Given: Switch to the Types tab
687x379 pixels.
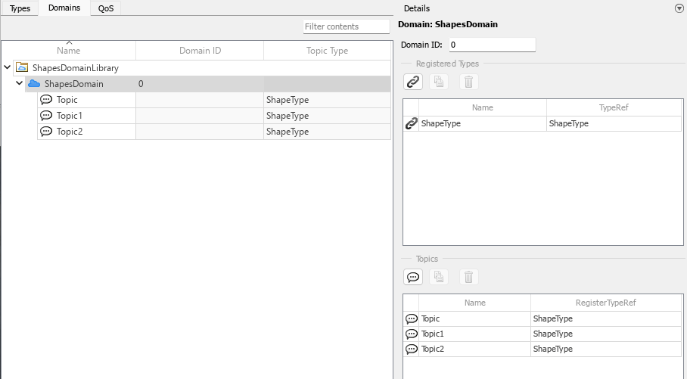Looking at the screenshot, I should 20,8.
